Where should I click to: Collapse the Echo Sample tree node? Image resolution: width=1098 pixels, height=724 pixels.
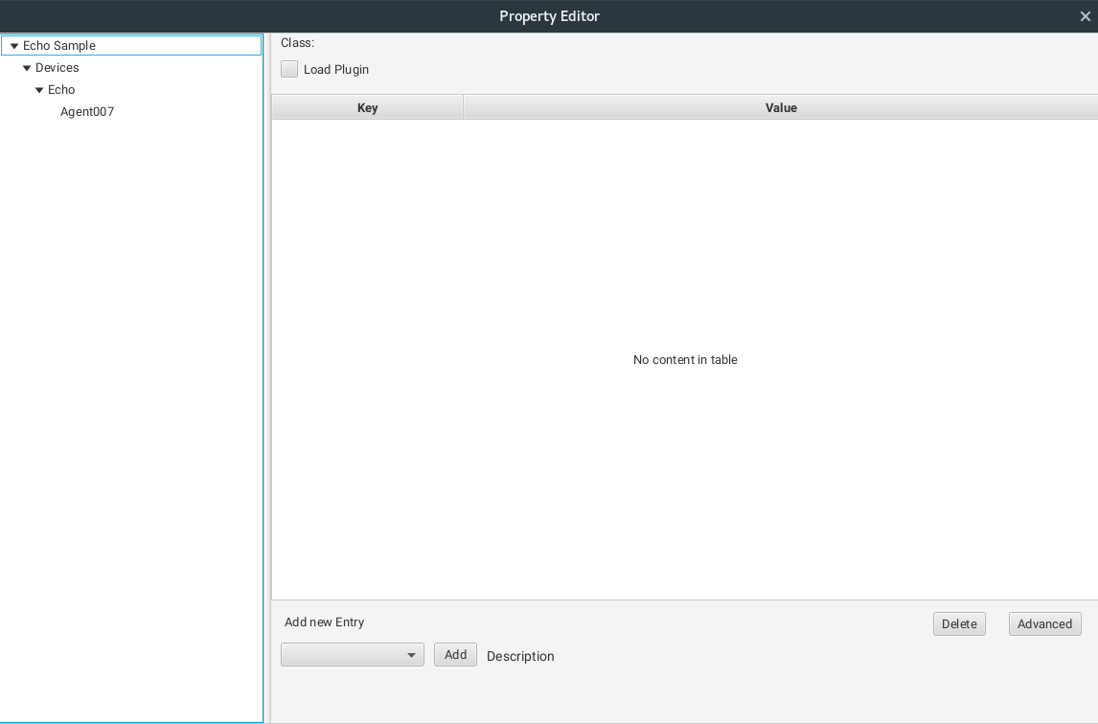click(14, 46)
